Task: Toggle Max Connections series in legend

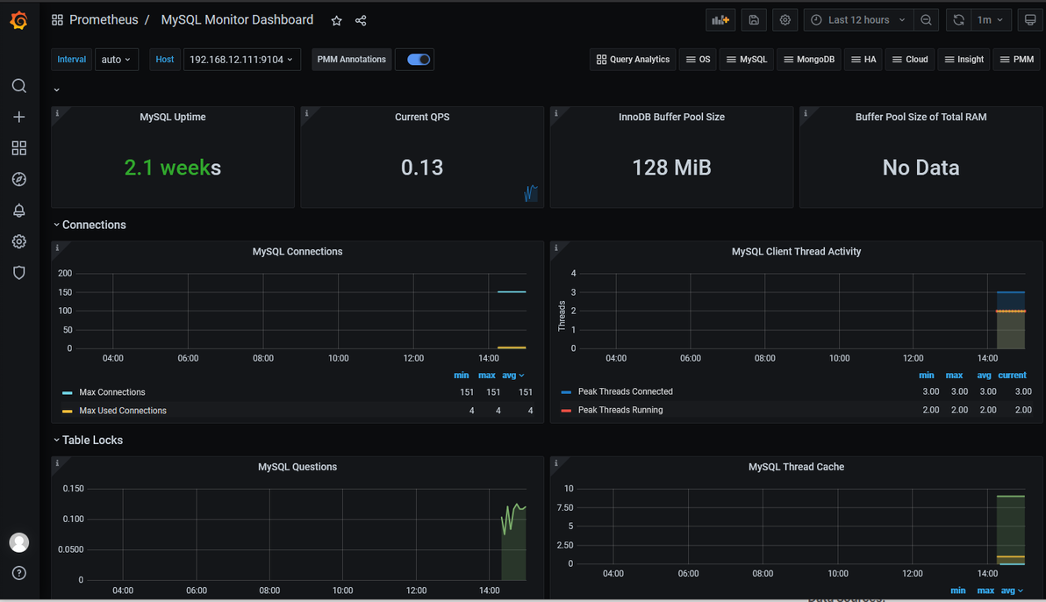Action: [112, 392]
